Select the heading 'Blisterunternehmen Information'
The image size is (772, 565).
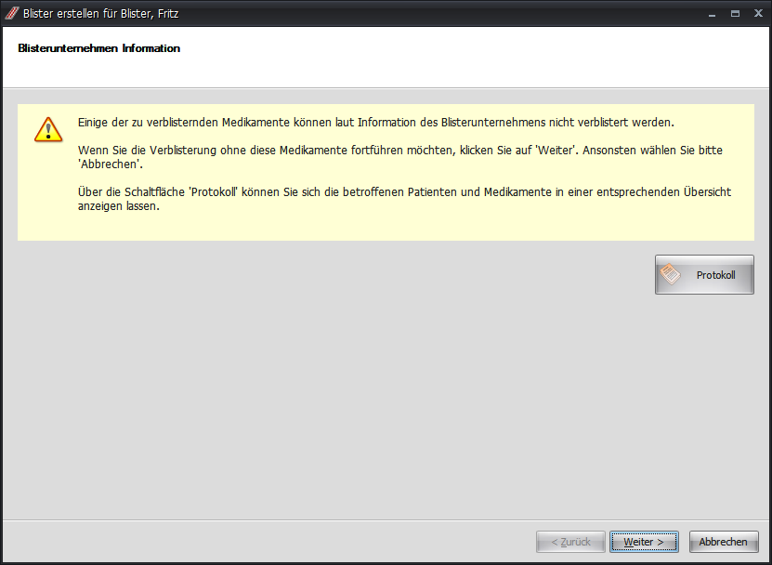(x=99, y=48)
